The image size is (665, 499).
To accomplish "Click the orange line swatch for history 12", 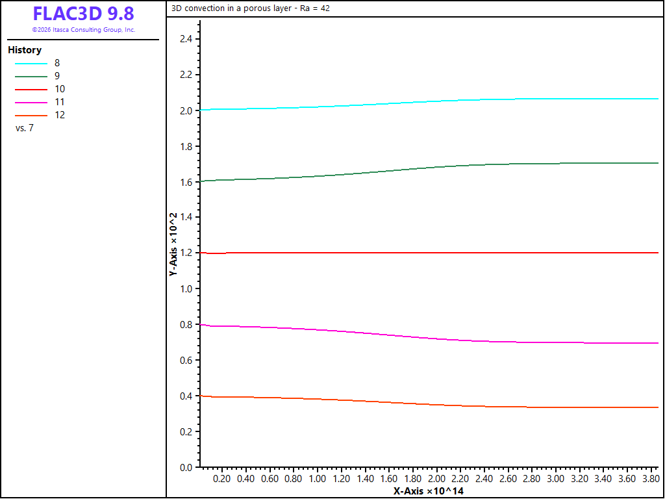I will (31, 116).
